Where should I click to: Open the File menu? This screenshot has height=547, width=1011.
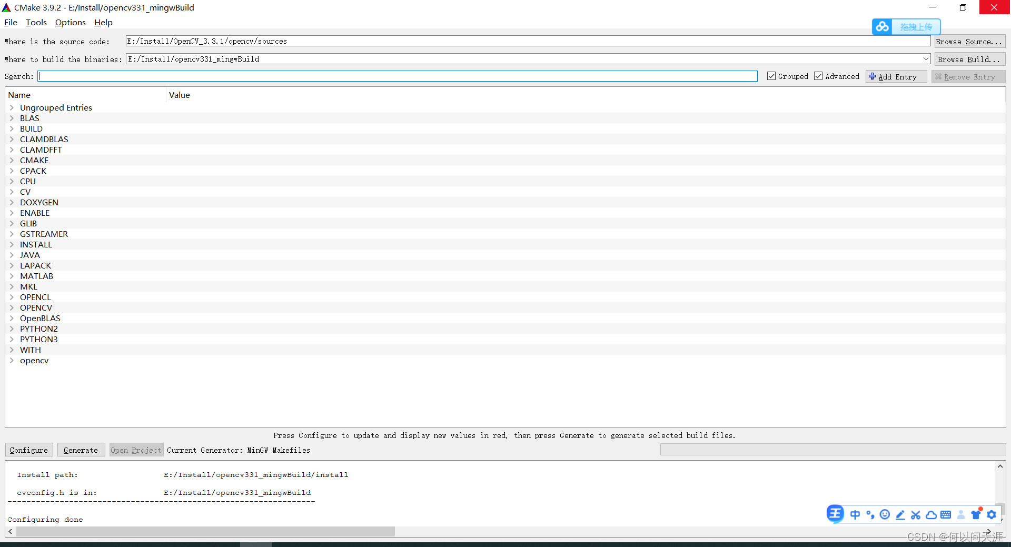point(11,23)
